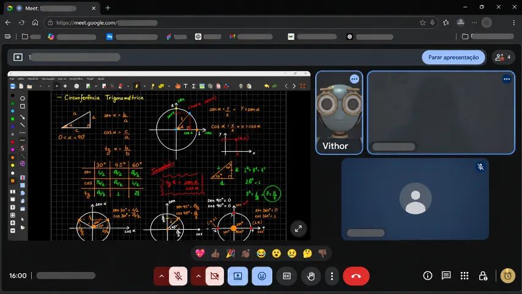Click open folder icon in whiteboard toolbar
The image size is (522, 294).
tap(29, 86)
